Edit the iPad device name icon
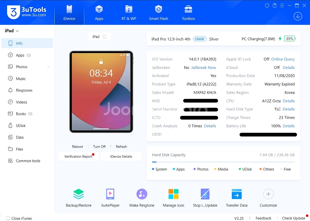This screenshot has height=221, width=310. 105,37
